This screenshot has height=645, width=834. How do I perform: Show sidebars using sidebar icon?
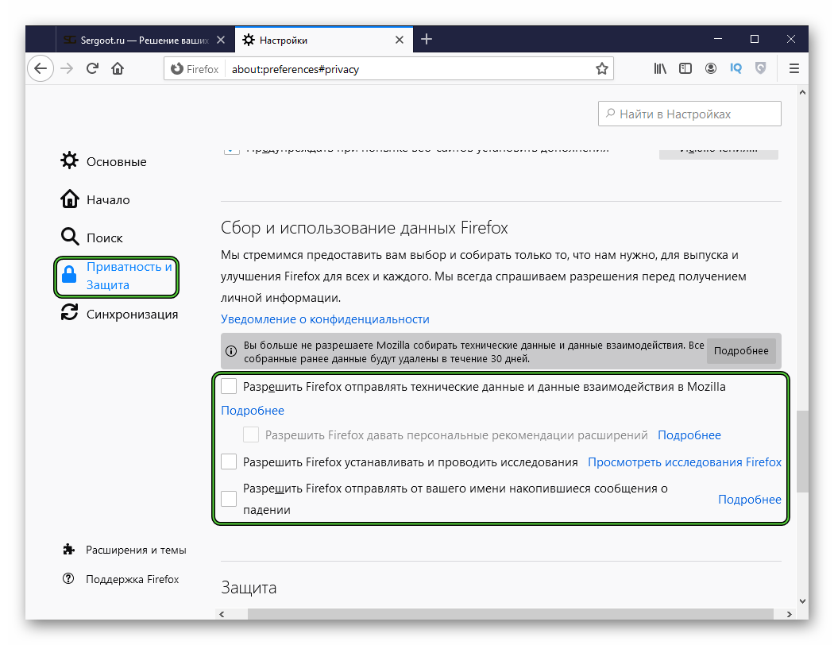(685, 68)
